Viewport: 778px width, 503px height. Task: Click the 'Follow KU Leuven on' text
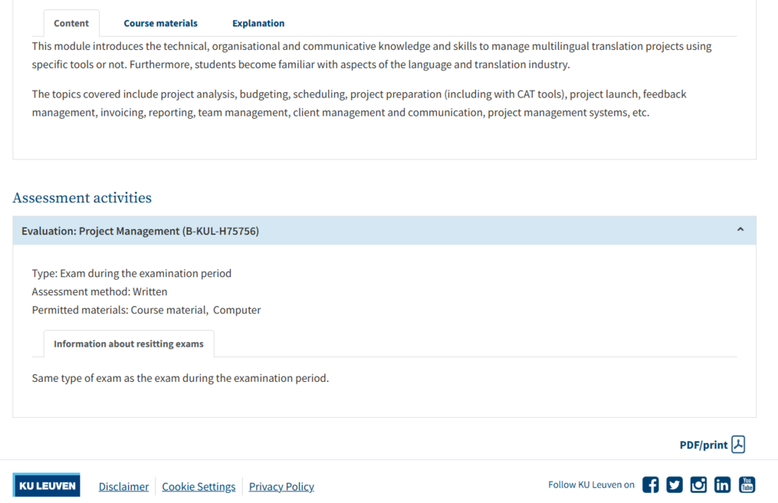pos(591,485)
